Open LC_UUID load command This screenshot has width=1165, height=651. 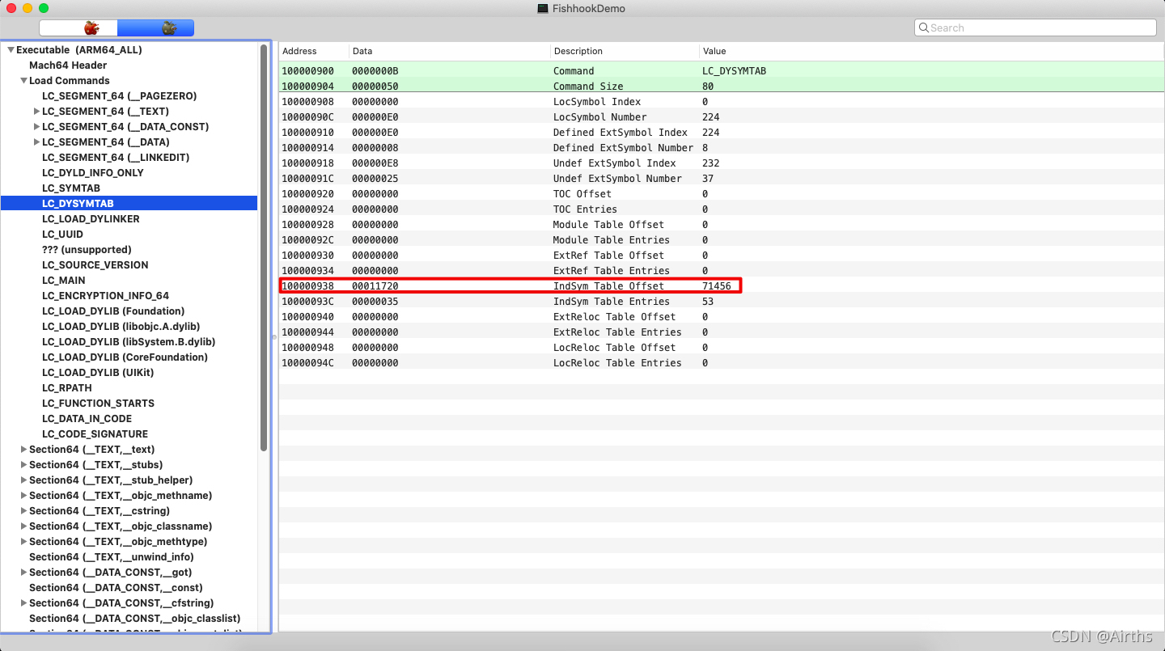coord(63,235)
